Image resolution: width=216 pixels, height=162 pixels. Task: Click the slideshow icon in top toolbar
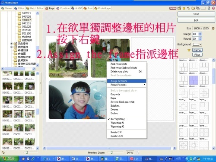pos(179,8)
